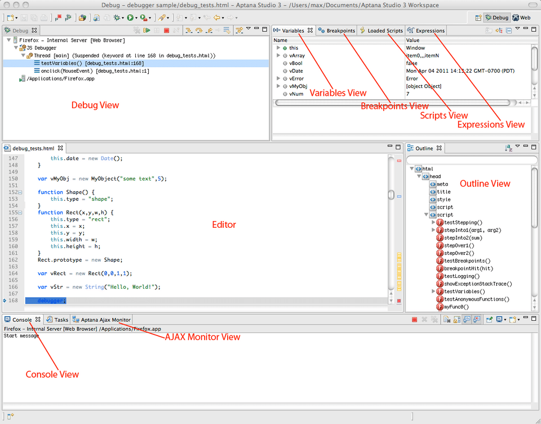This screenshot has height=424, width=541.
Task: Click the Display Selected Console icon
Action: [x=499, y=320]
